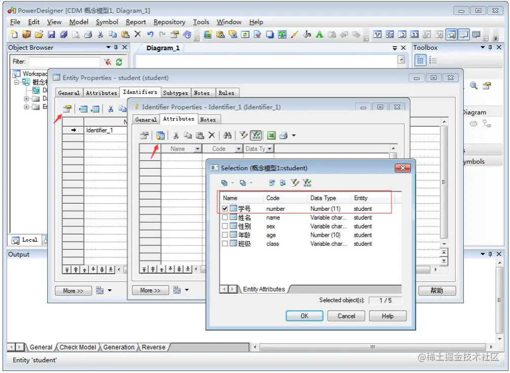The height and width of the screenshot is (373, 510).
Task: Uncheck the 学号 number attribute checkbox
Action: tap(225, 209)
